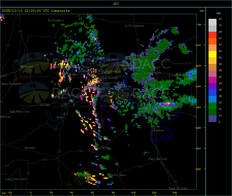Click the 100 tick on the horizontal axis
Viewport: 232px width, 196px height.
click(134, 192)
